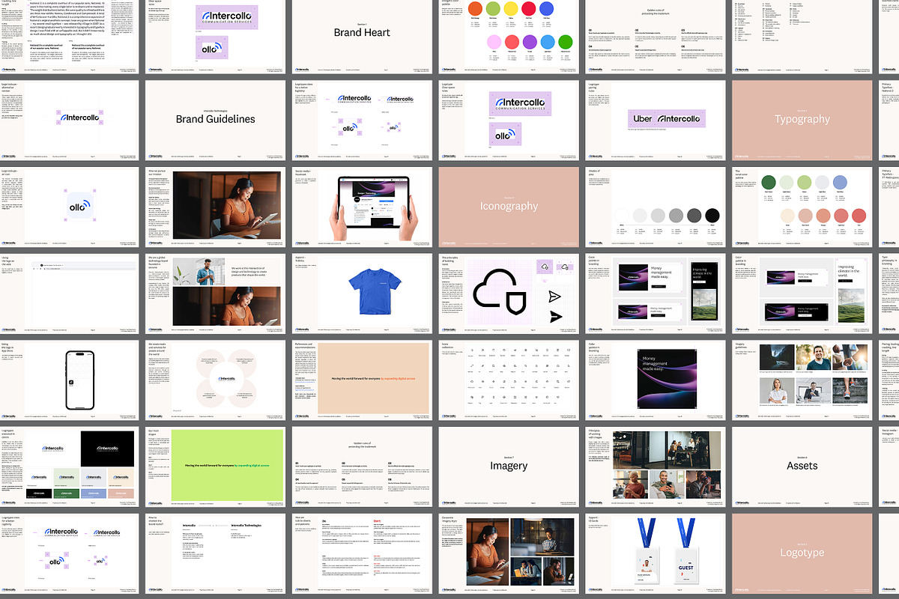Pick the black swatch in Shades of grey
The image size is (899, 599).
712,216
